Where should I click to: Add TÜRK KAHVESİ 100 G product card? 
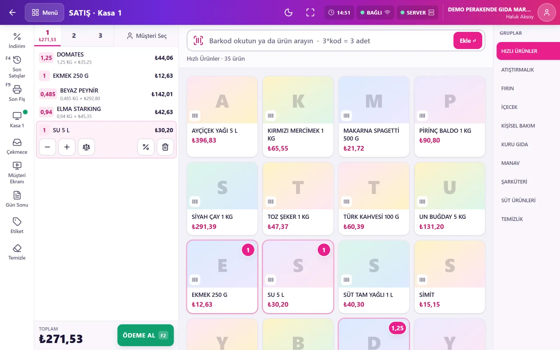pos(374,198)
